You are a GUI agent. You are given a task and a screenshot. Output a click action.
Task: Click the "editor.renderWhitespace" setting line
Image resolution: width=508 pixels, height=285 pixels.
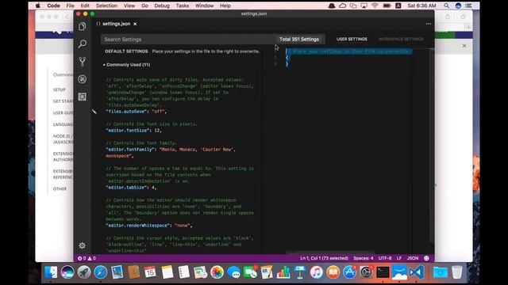pyautogui.click(x=149, y=226)
